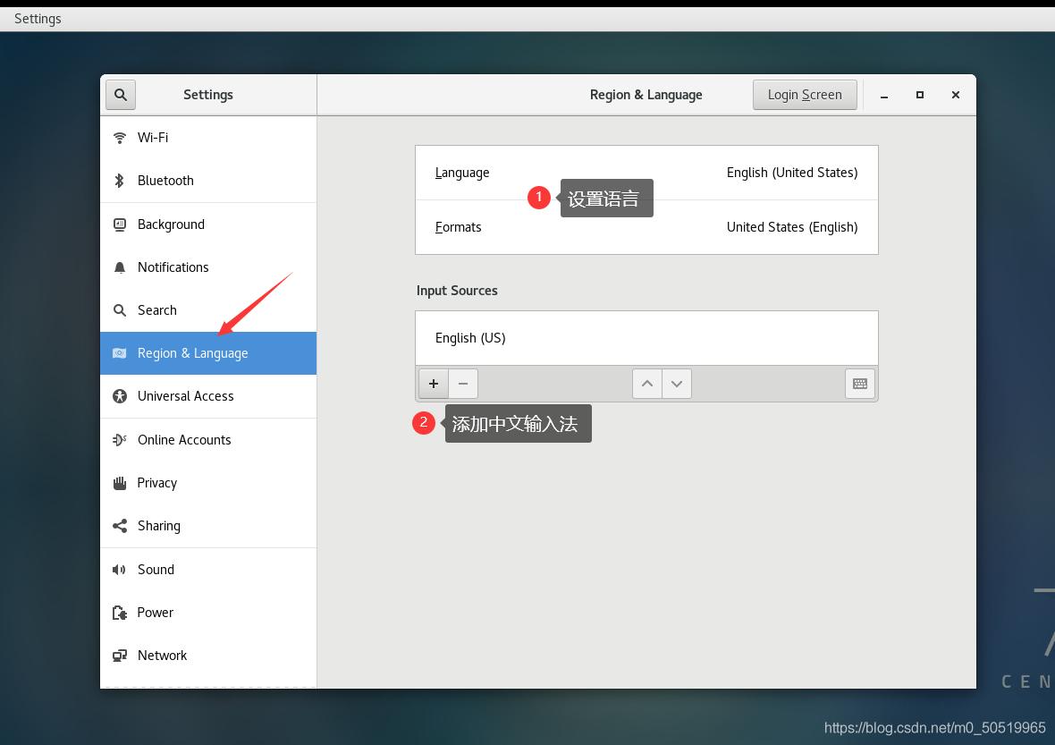Screen dimensions: 1055x745
Task: Open Bluetooth settings via its icon
Action: 120,180
